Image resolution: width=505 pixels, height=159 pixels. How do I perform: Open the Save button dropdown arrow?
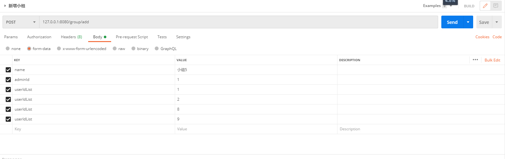click(497, 22)
